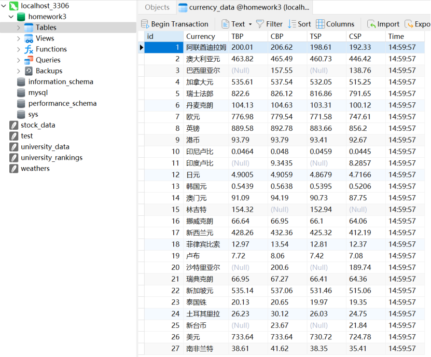Click the CSP cell 856.2

coord(366,129)
